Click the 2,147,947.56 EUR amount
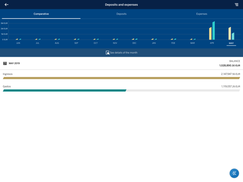Image resolution: width=243 pixels, height=182 pixels. [230, 74]
